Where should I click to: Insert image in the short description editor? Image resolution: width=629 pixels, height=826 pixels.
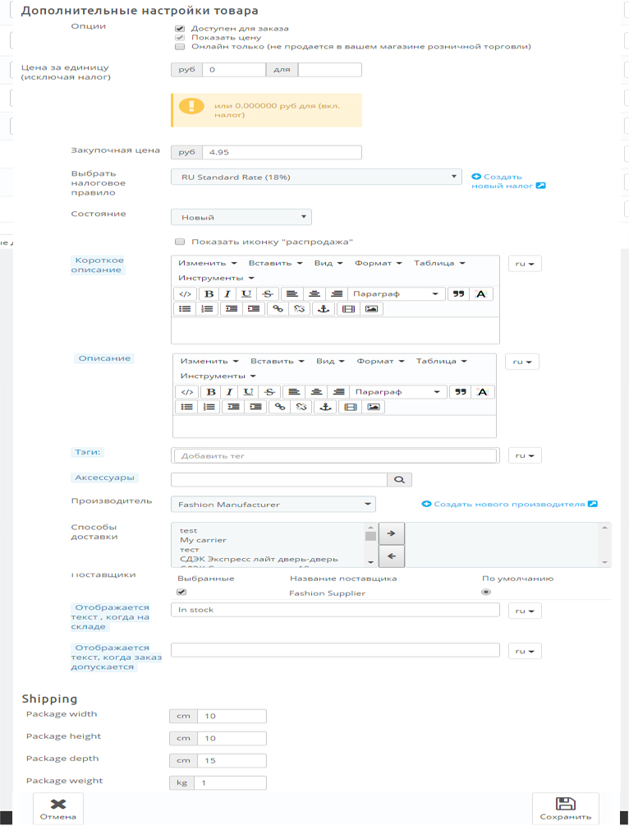click(372, 309)
